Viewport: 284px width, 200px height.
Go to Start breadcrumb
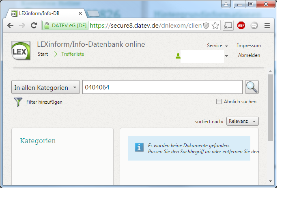(x=43, y=54)
